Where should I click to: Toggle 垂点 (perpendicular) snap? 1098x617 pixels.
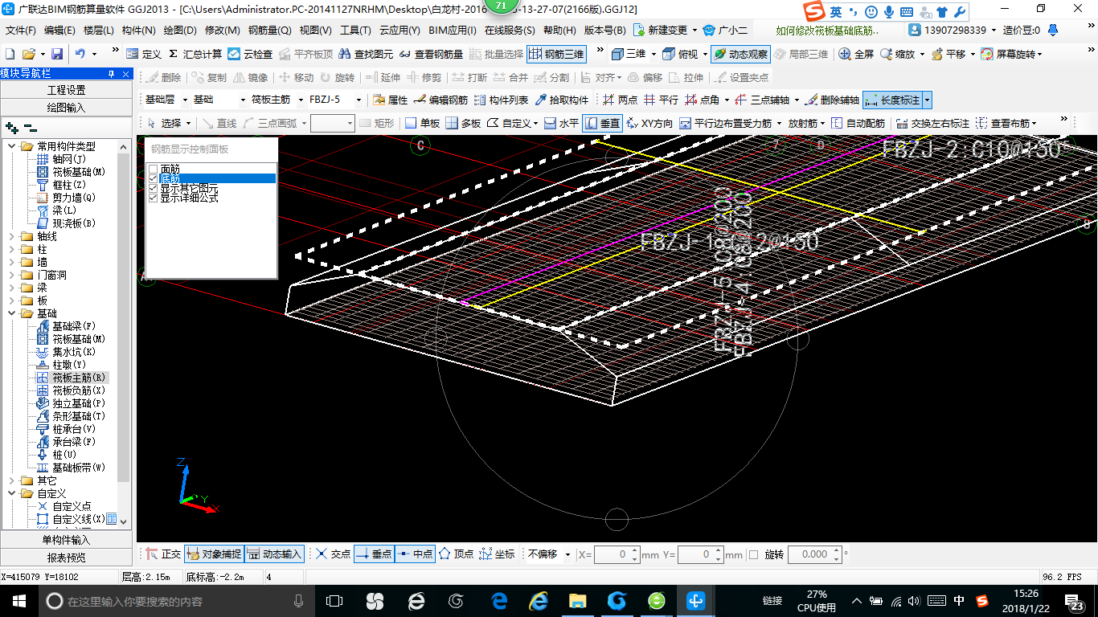(x=374, y=554)
